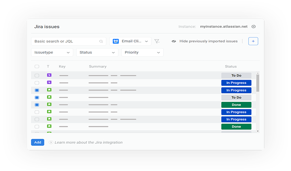This screenshot has width=291, height=171.
Task: Focus the Basic search or JQL field
Action: (x=69, y=41)
